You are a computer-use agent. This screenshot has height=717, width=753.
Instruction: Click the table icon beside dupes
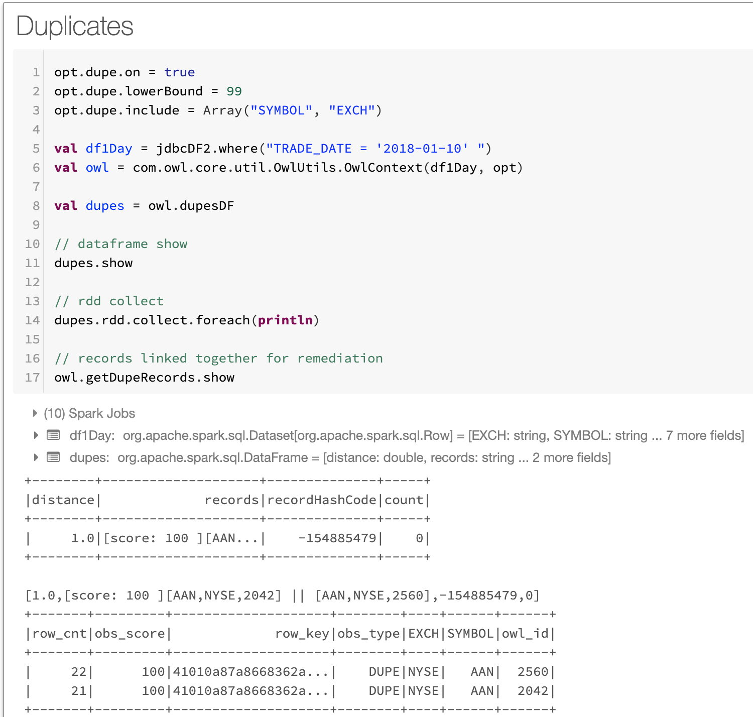click(53, 457)
